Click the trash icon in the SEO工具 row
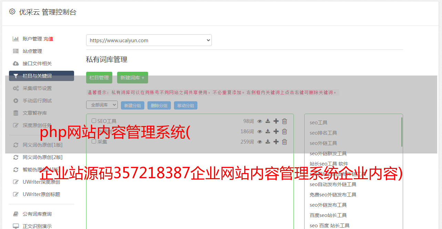Image resolution: width=442 pixels, height=229 pixels. pyautogui.click(x=285, y=121)
